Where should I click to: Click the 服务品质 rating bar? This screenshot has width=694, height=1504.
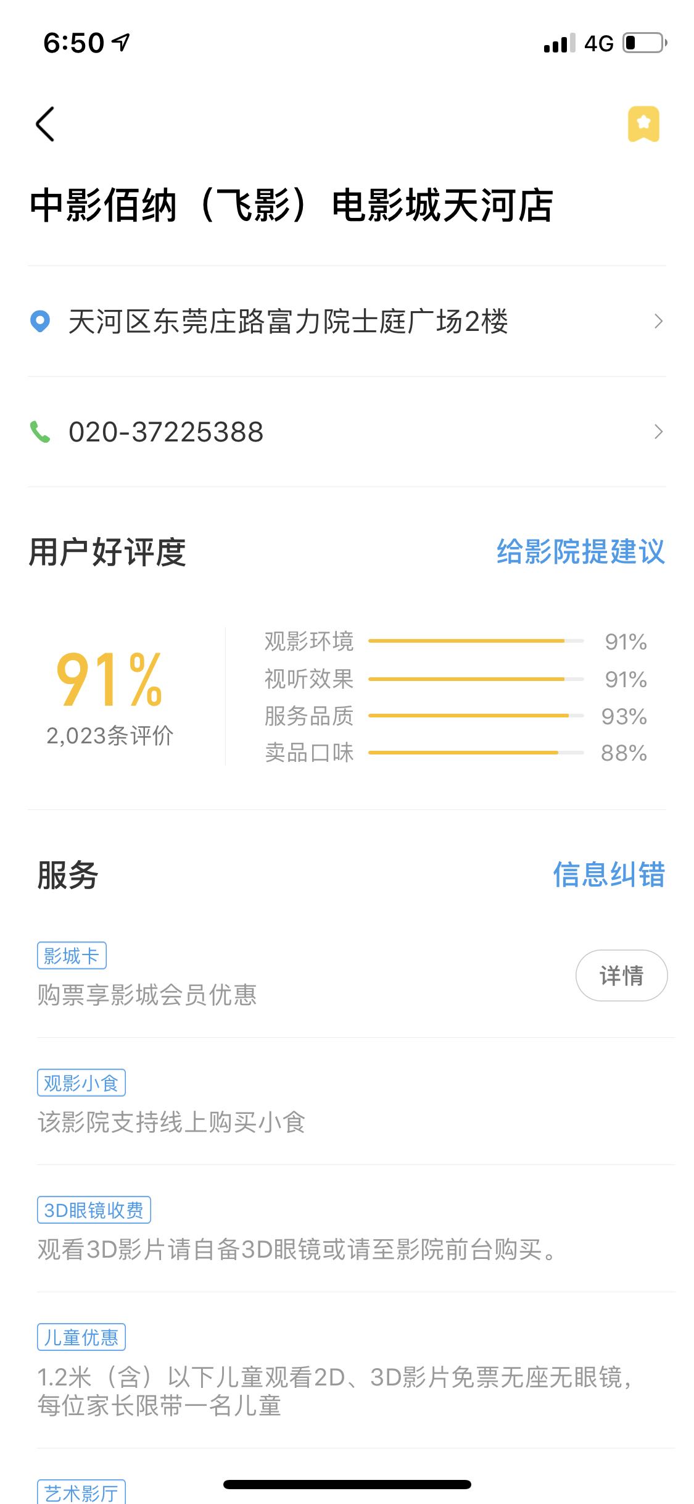click(x=476, y=716)
